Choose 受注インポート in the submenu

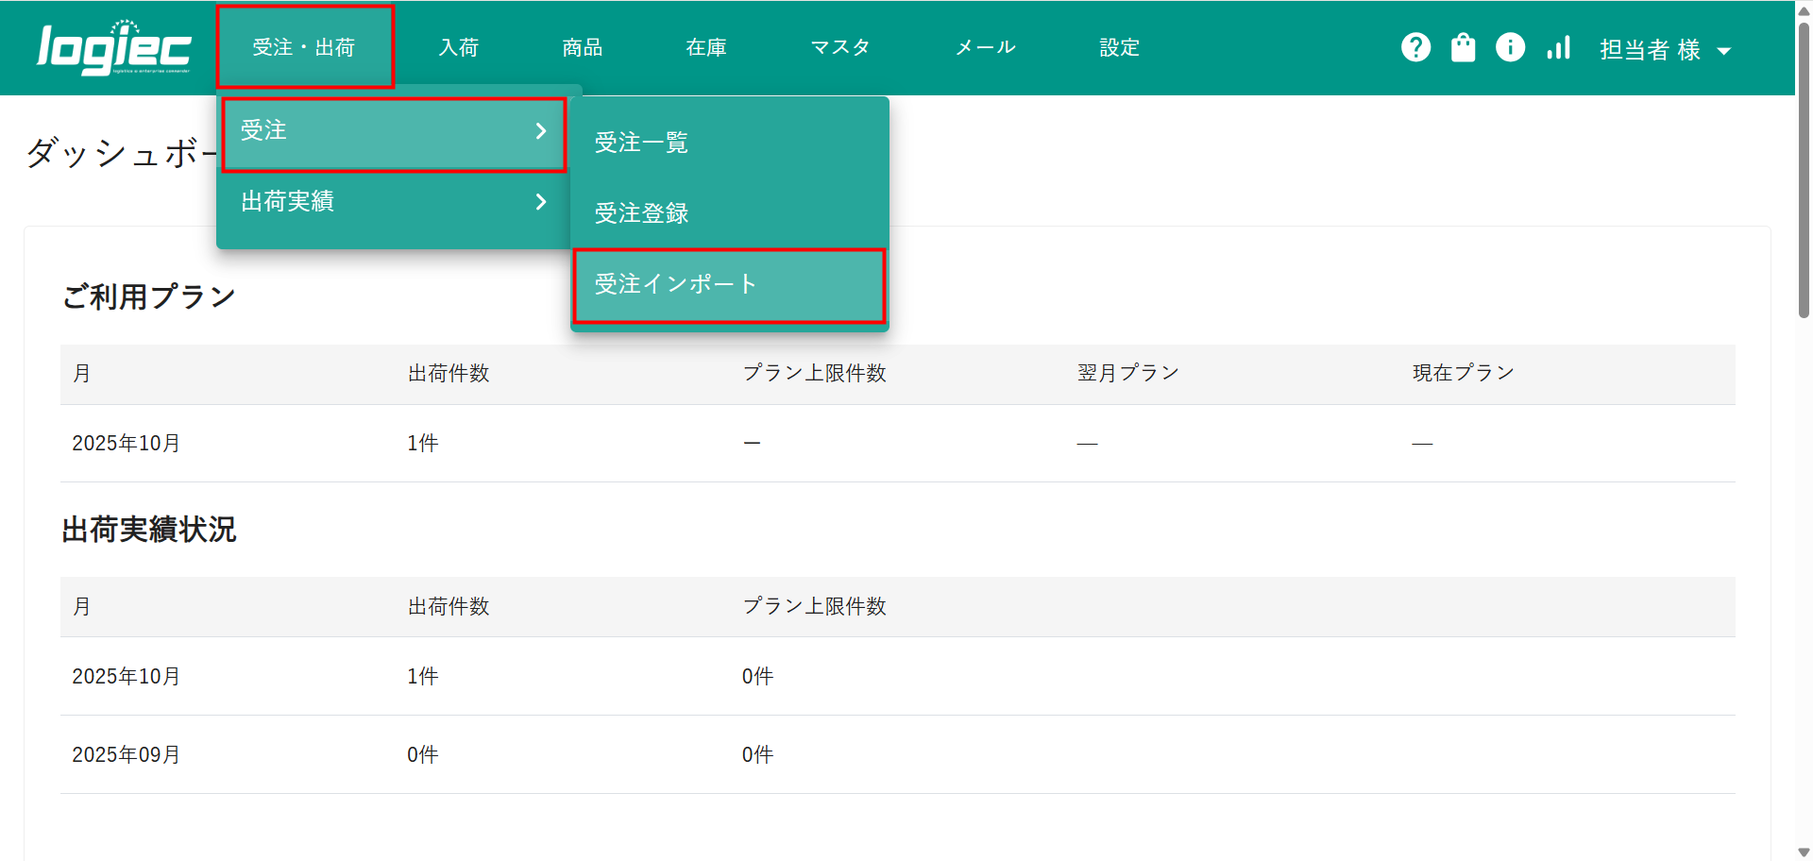675,284
